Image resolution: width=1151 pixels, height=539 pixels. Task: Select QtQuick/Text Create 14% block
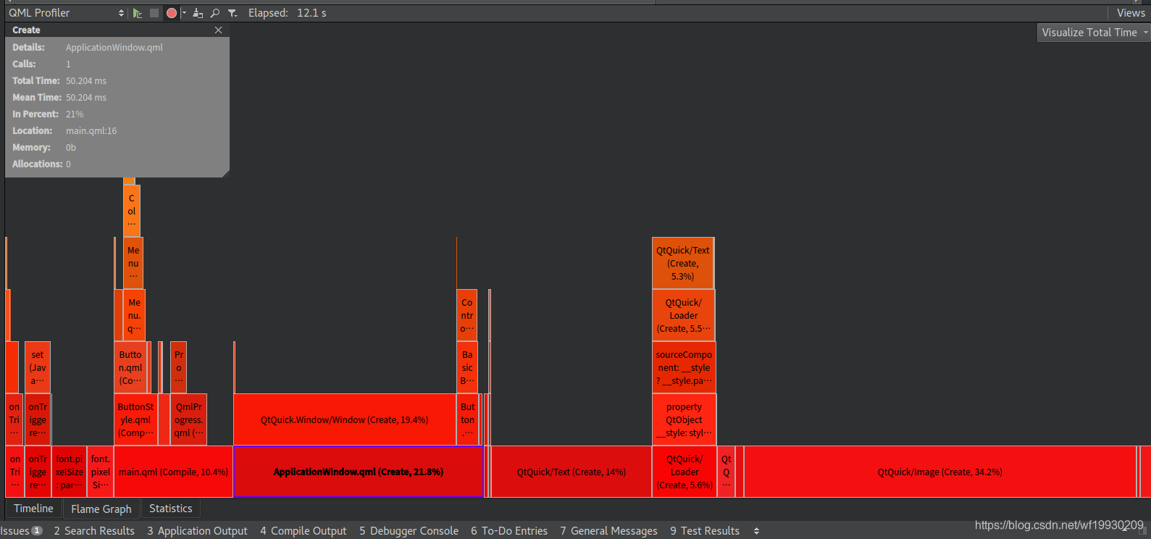click(572, 472)
